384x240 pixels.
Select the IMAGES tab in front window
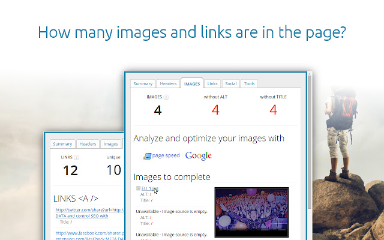coord(192,84)
